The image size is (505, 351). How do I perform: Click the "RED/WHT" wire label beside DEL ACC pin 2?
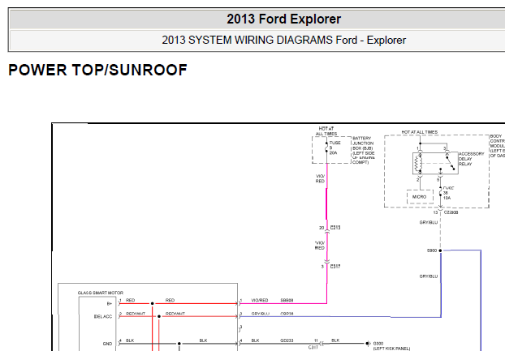click(x=136, y=314)
